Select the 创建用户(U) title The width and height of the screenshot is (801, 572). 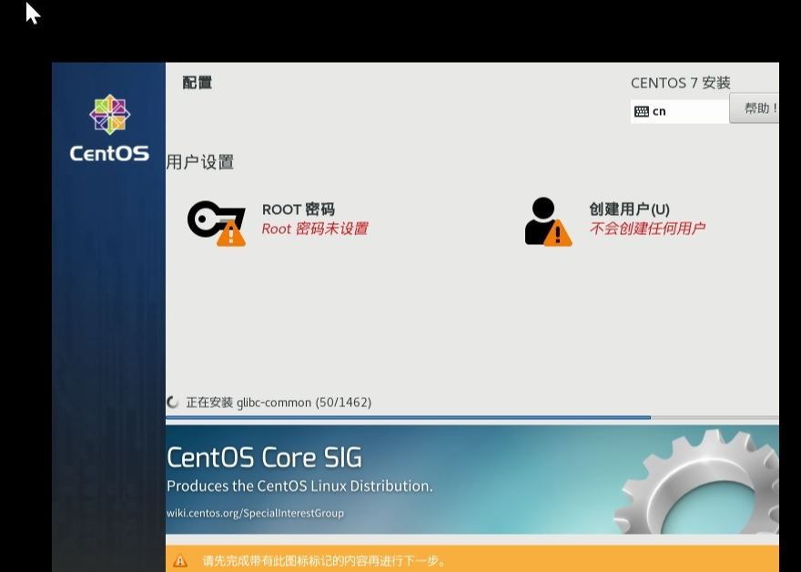pos(629,209)
